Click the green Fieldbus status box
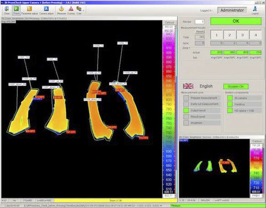This screenshot has width=266, height=208. click(230, 104)
